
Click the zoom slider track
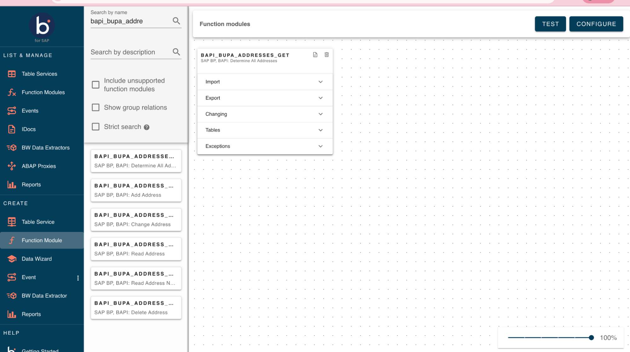tap(549, 338)
